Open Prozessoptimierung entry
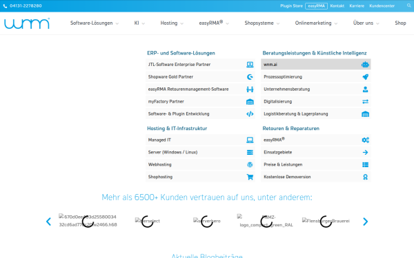The height and width of the screenshot is (258, 414). 316,77
